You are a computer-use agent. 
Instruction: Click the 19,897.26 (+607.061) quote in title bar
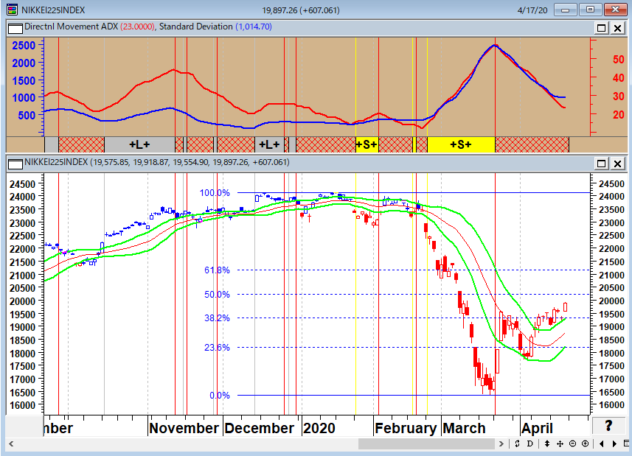click(x=301, y=10)
